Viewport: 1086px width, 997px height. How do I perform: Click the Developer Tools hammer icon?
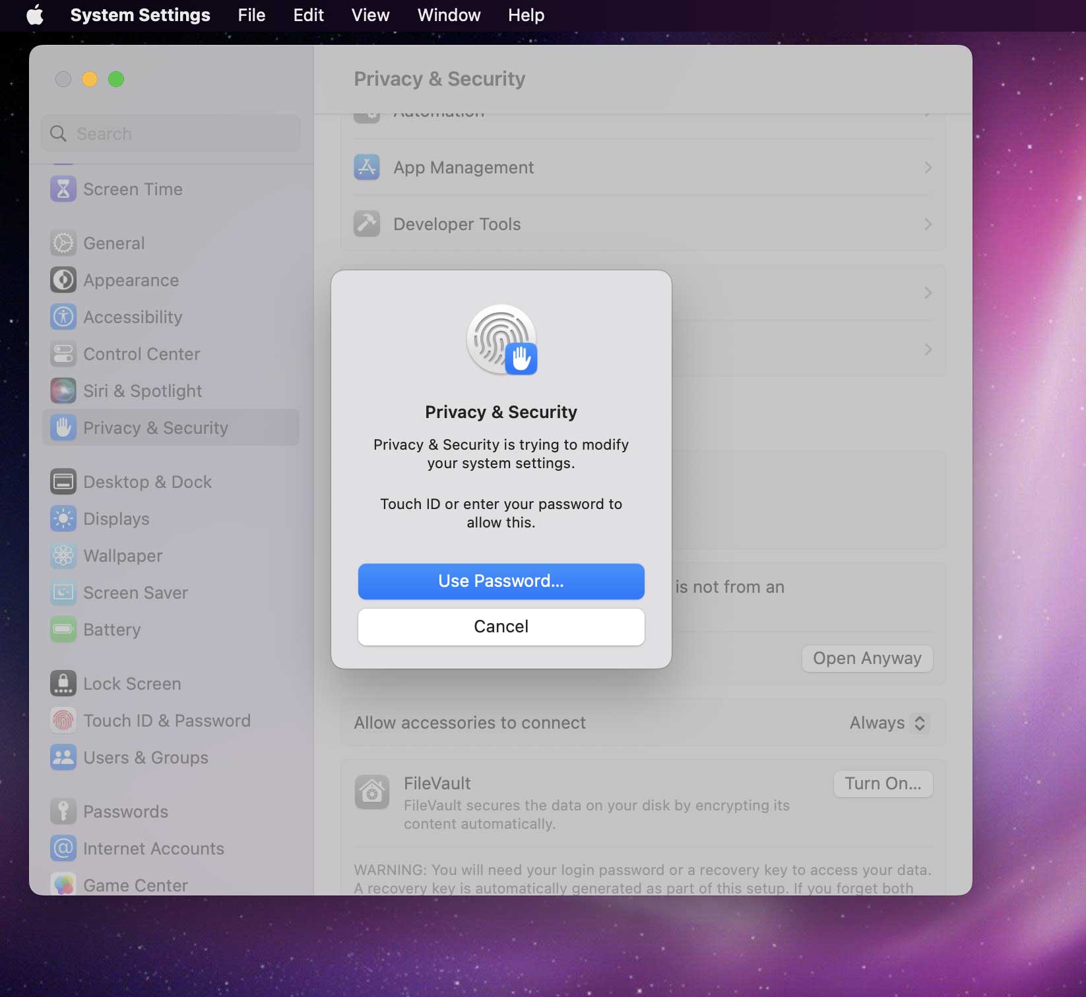tap(367, 224)
